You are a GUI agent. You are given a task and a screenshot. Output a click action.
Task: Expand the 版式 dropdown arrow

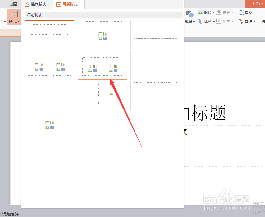click(18, 22)
